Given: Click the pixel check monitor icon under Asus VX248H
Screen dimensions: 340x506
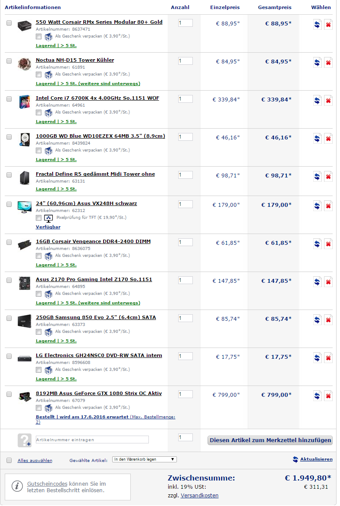Looking at the screenshot, I should click(48, 218).
